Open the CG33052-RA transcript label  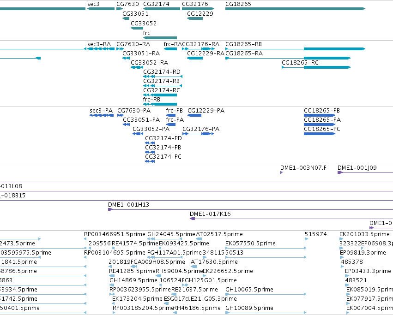pos(149,63)
